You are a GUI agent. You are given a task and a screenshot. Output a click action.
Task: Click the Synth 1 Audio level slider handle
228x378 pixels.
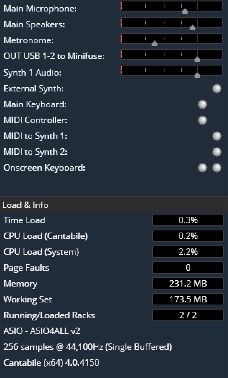coord(197,75)
